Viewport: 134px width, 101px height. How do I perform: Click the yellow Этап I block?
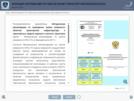[84, 65]
